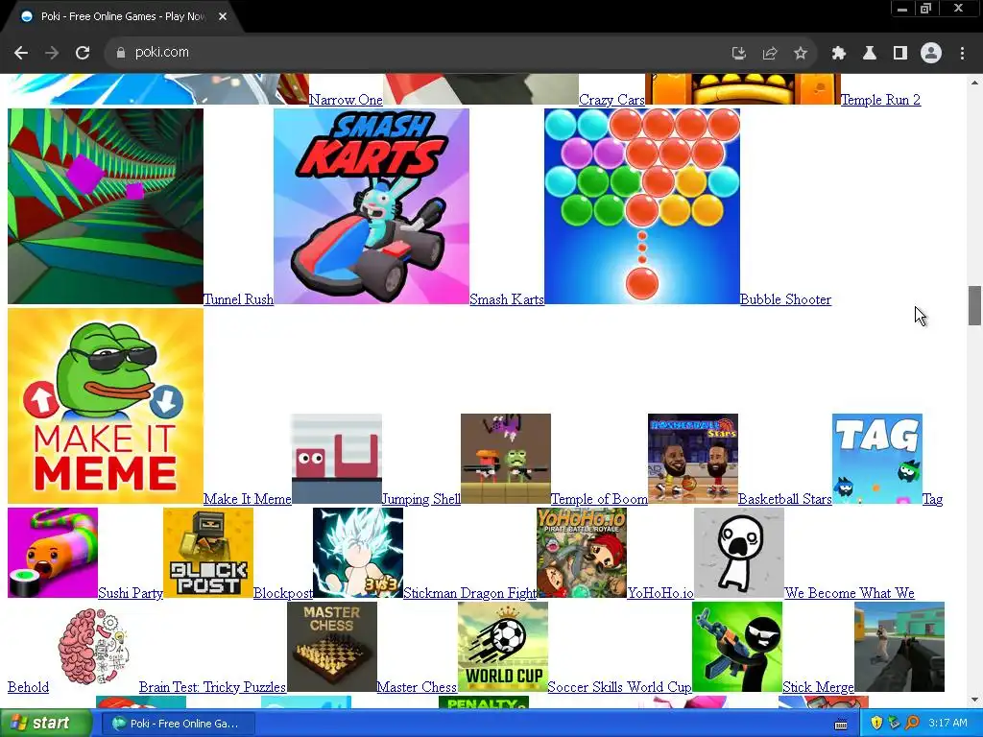Click the Tag game icon

point(877,459)
